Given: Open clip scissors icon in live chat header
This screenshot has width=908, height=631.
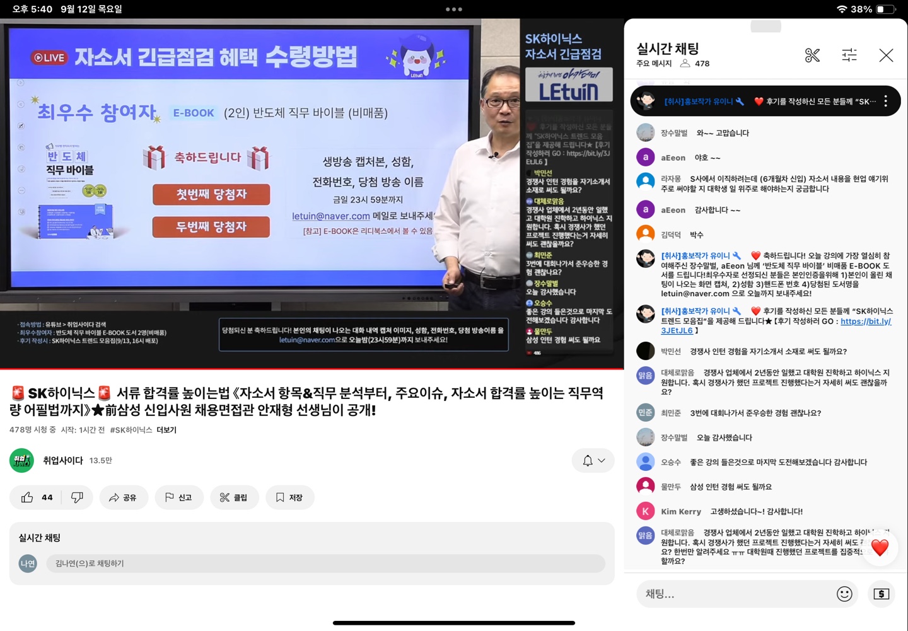Looking at the screenshot, I should coord(812,55).
